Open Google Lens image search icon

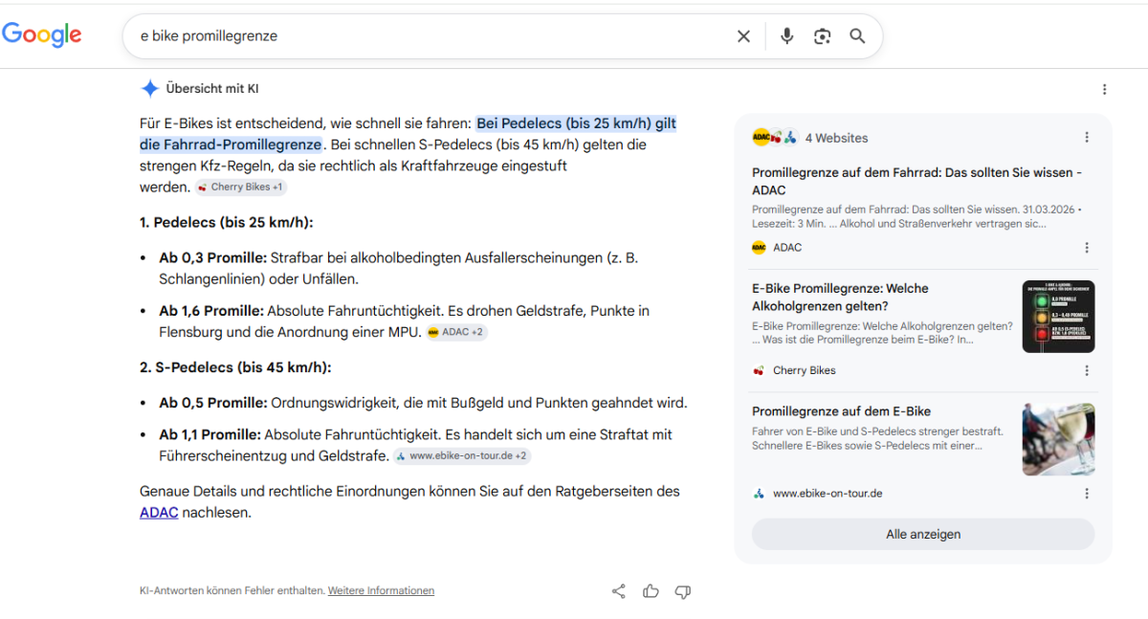822,36
